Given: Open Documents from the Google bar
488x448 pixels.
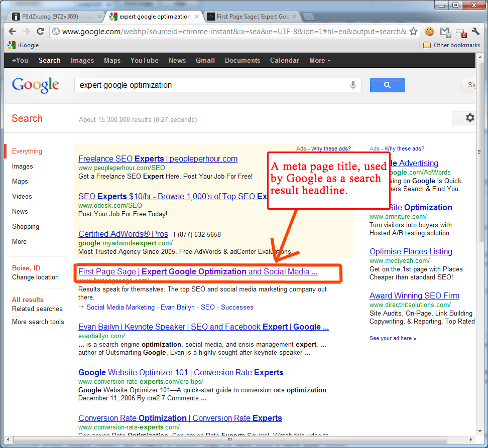Looking at the screenshot, I should [x=242, y=60].
